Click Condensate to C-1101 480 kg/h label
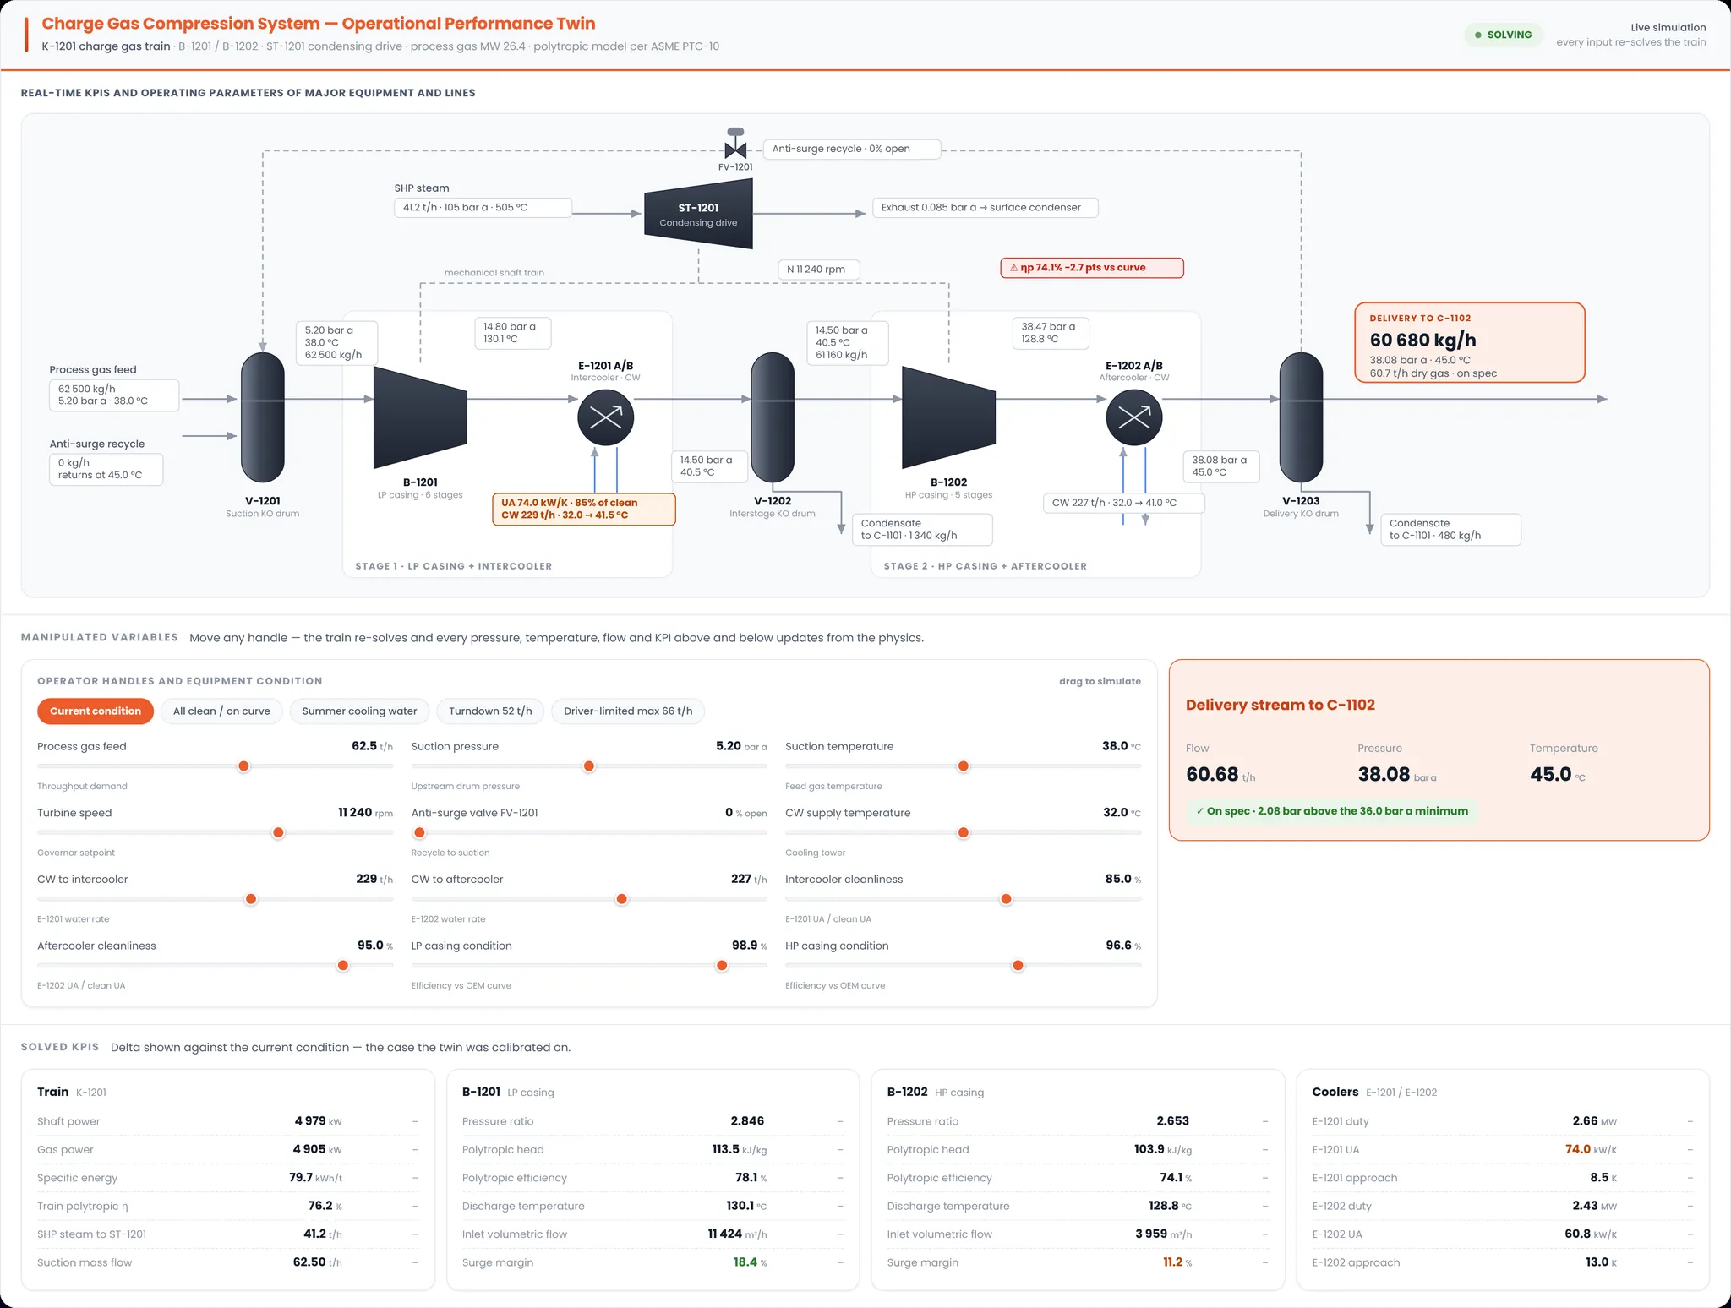Viewport: 1731px width, 1308px height. 1450,530
